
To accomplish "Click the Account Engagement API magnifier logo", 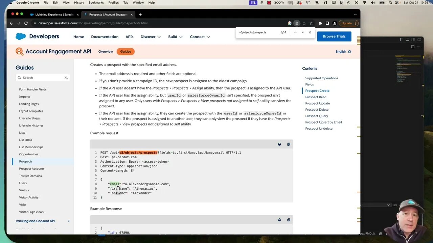I will pos(20,52).
